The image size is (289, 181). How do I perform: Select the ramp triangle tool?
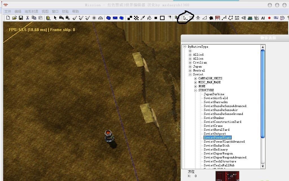pyautogui.click(x=204, y=18)
